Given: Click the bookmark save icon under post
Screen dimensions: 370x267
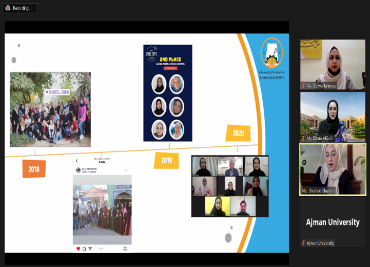Looking at the screenshot, I should click(x=125, y=249).
